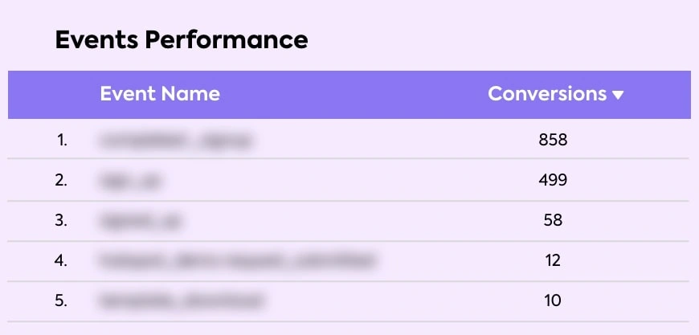Click the Conversions sort arrow icon
699x335 pixels.
[x=618, y=95]
